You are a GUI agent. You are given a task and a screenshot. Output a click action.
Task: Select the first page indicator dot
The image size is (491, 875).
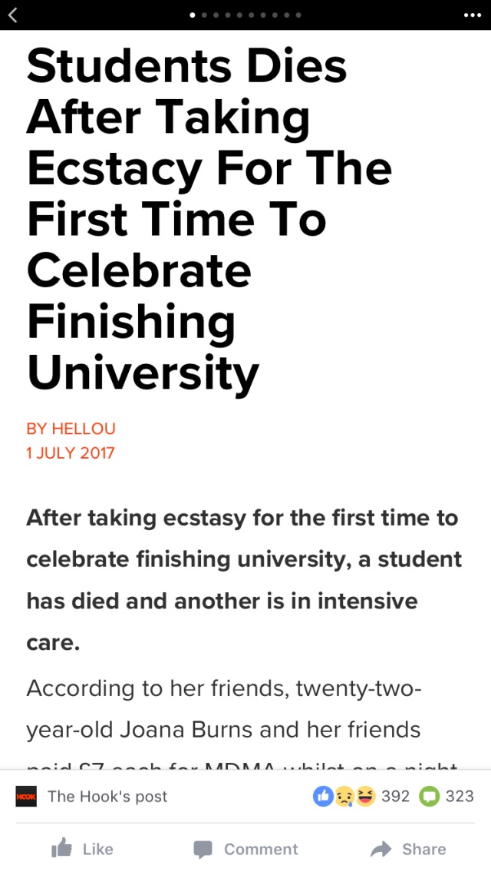coord(193,15)
